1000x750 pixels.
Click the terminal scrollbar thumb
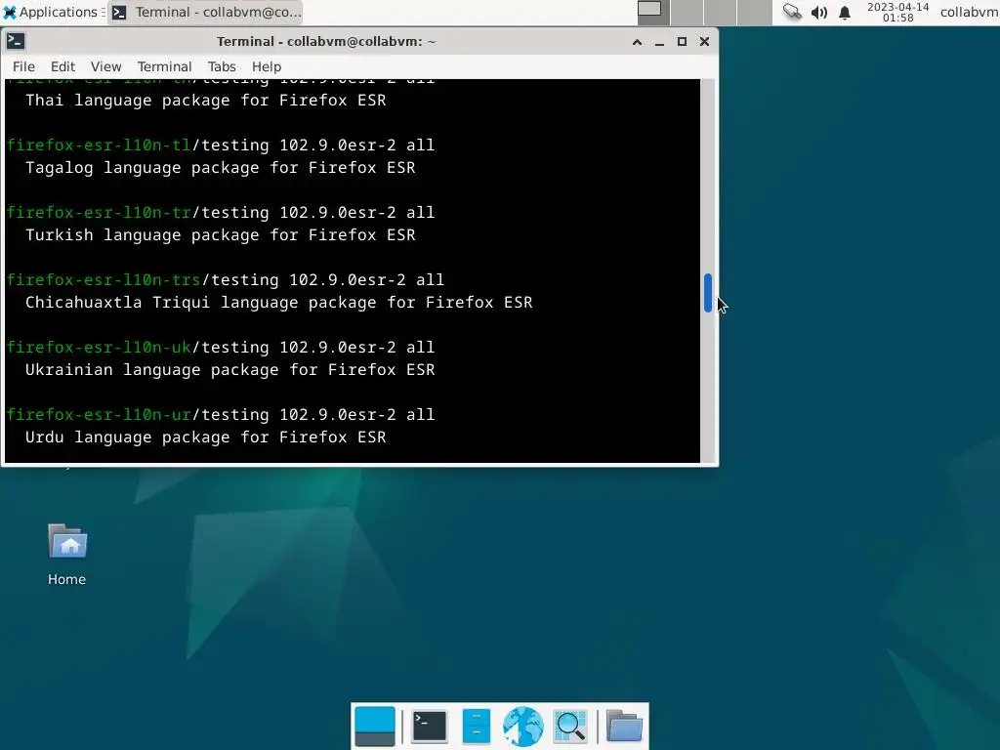[x=708, y=293]
